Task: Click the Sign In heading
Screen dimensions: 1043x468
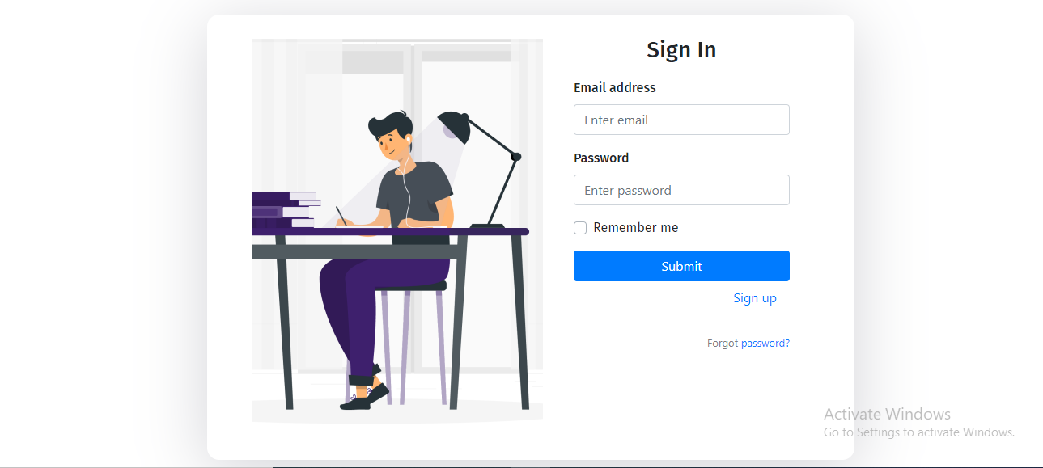Action: 681,50
